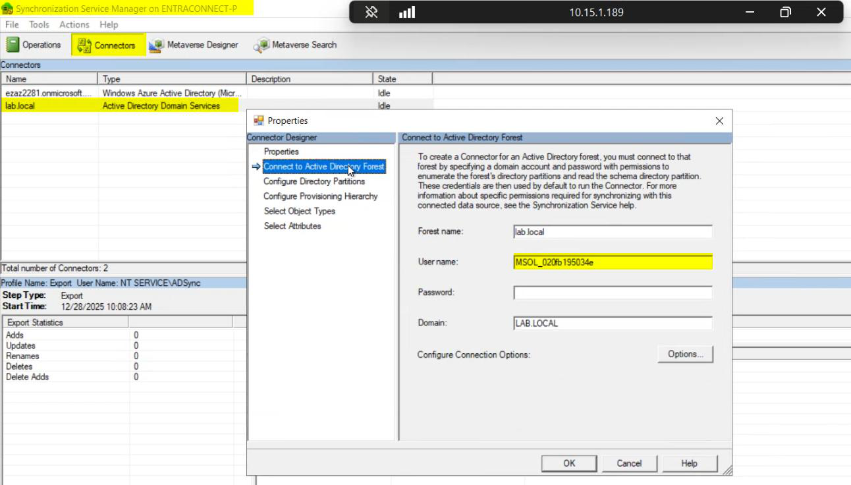Click the dialog resize grip corner
The image size is (851, 485).
(x=727, y=470)
